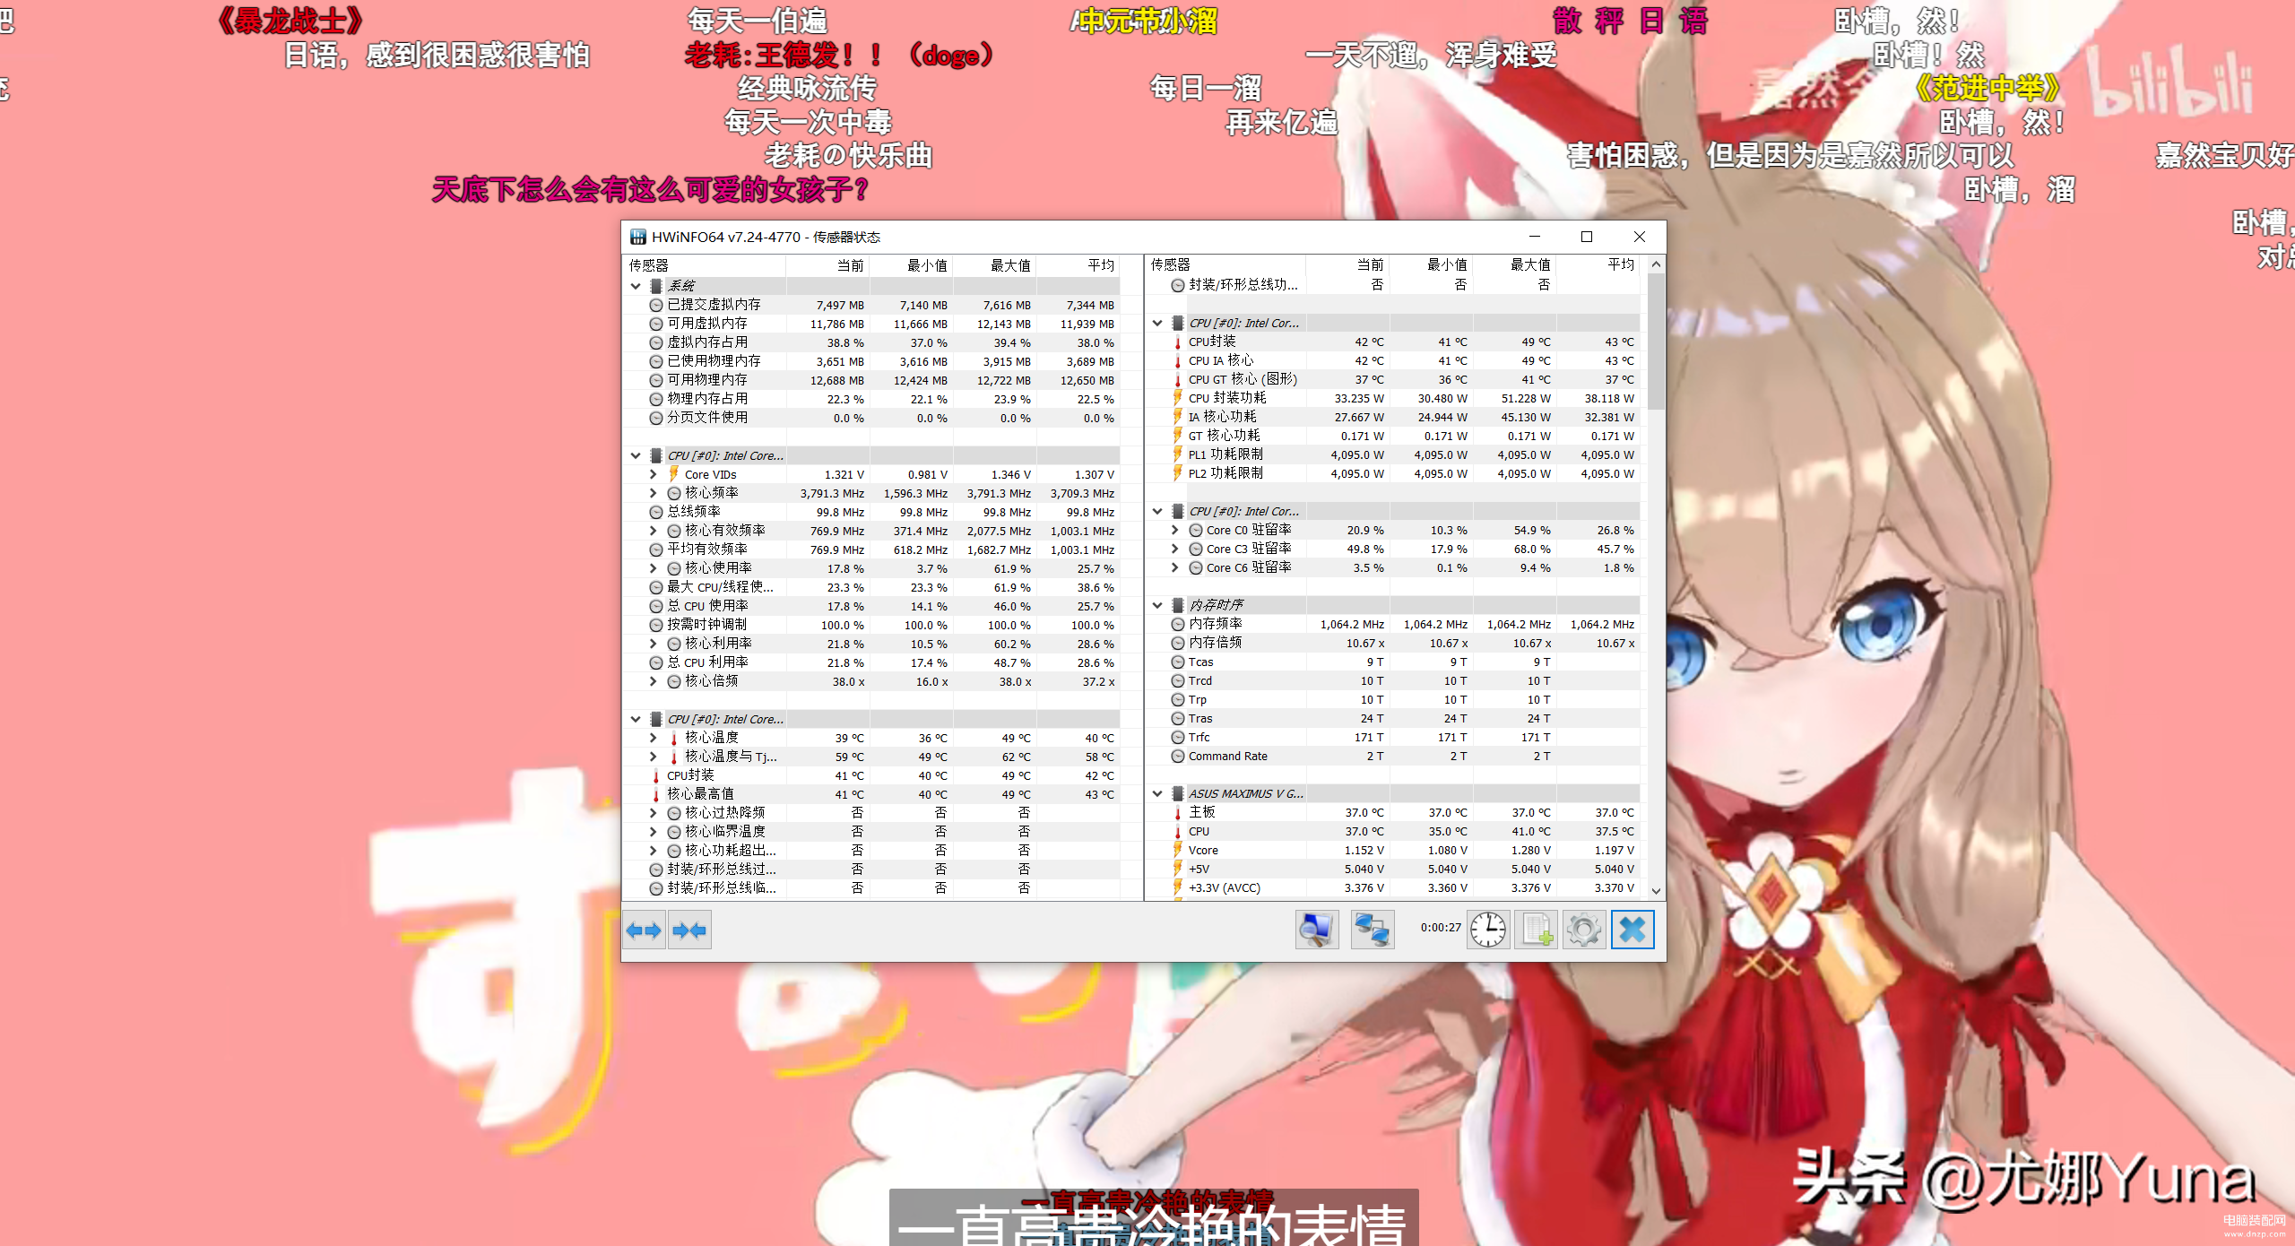The image size is (2295, 1246).
Task: Click the expand-columns double outward arrows button
Action: [x=644, y=930]
